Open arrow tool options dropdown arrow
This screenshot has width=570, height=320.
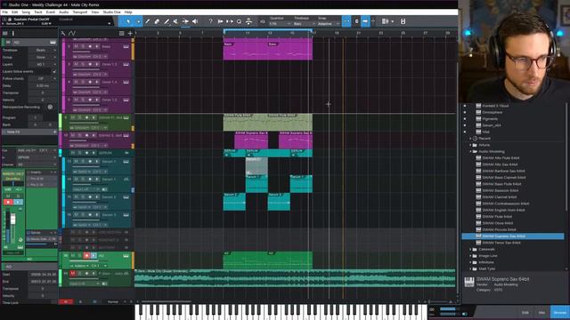(138, 21)
